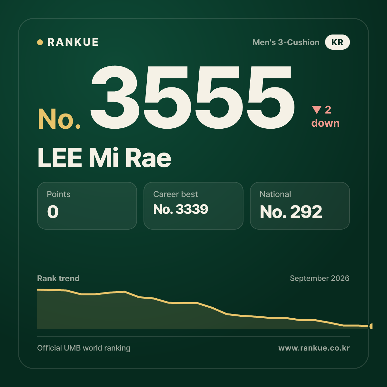The image size is (387, 387).
Task: Open the Points card
Action: point(87,206)
